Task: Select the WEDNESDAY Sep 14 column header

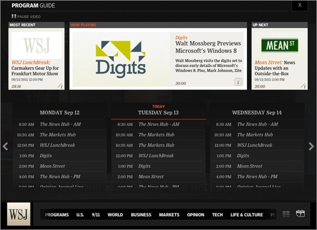Action: tap(257, 112)
